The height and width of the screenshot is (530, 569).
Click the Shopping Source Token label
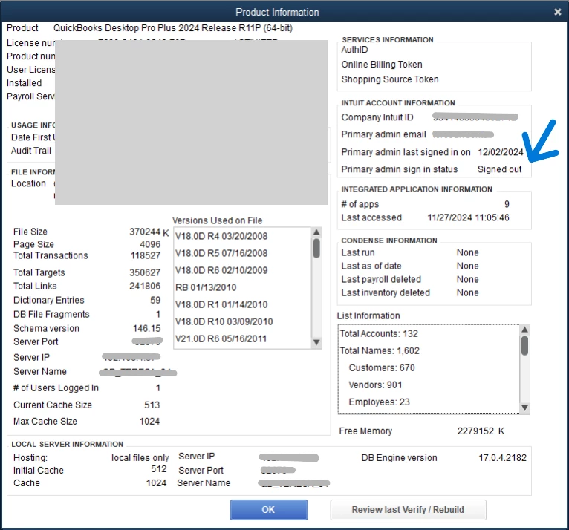pos(390,79)
